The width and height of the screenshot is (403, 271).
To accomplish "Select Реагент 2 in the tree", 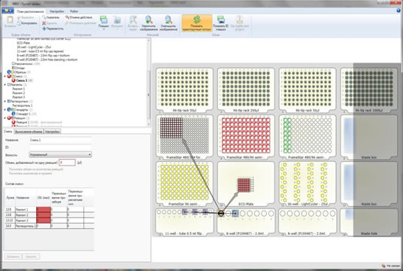I will 19,93.
